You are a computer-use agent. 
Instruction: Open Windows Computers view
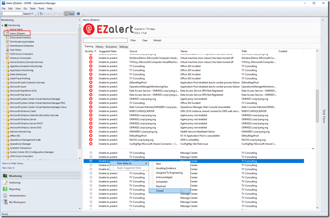click(x=20, y=58)
